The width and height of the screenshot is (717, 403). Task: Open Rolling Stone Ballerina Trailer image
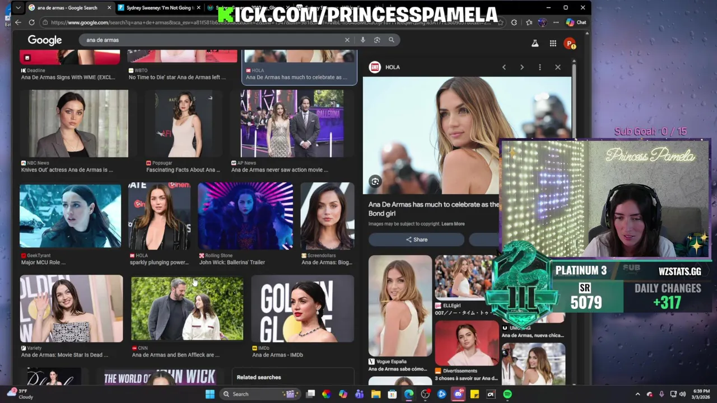click(245, 215)
